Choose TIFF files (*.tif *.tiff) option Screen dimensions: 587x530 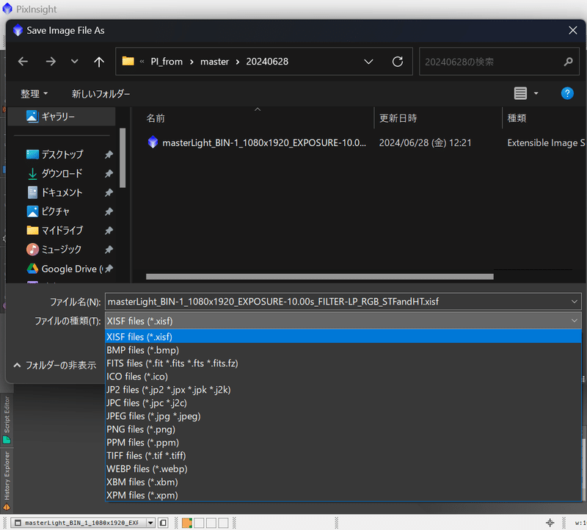(x=343, y=455)
